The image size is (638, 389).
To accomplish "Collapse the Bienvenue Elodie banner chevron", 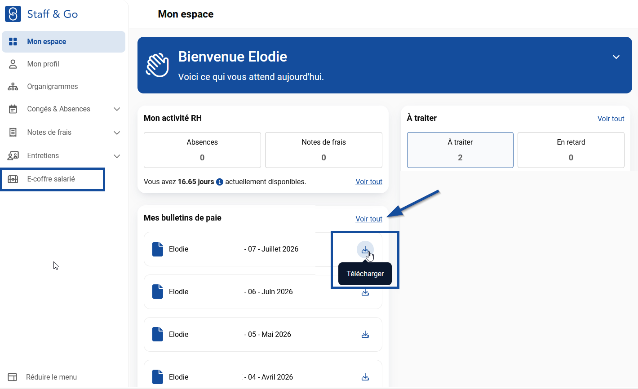I will tap(616, 57).
